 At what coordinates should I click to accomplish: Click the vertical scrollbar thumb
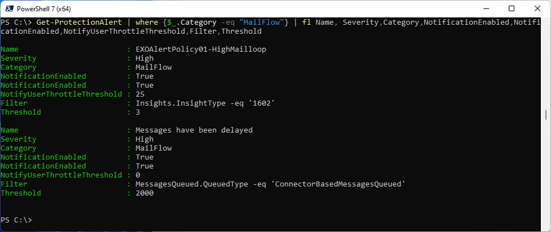point(546,115)
